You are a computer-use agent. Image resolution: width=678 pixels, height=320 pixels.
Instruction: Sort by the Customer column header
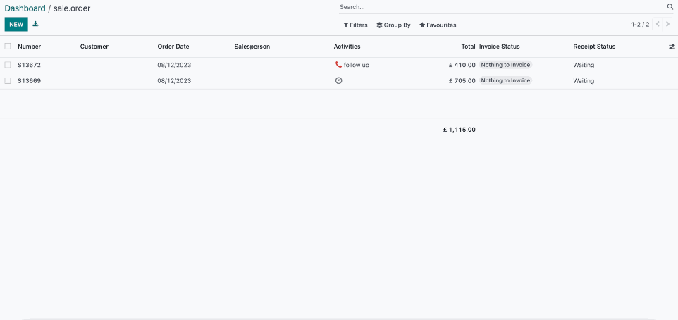(x=94, y=47)
